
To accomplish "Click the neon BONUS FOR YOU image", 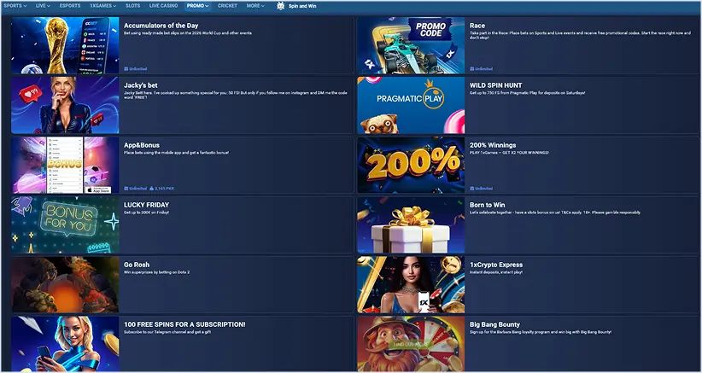I will (x=65, y=224).
